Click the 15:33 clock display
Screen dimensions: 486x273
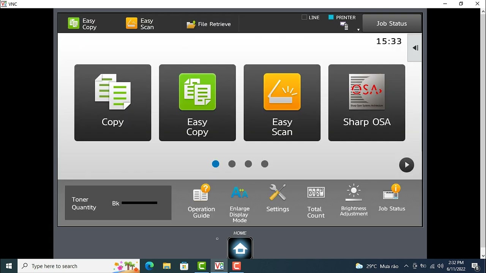coord(389,41)
